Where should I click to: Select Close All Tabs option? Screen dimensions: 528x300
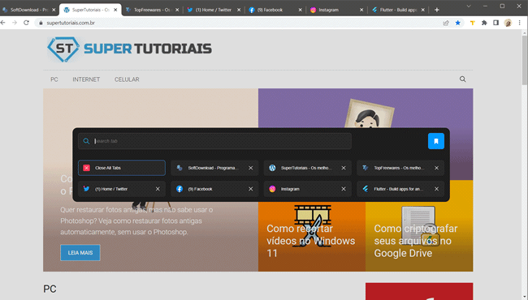tap(122, 168)
